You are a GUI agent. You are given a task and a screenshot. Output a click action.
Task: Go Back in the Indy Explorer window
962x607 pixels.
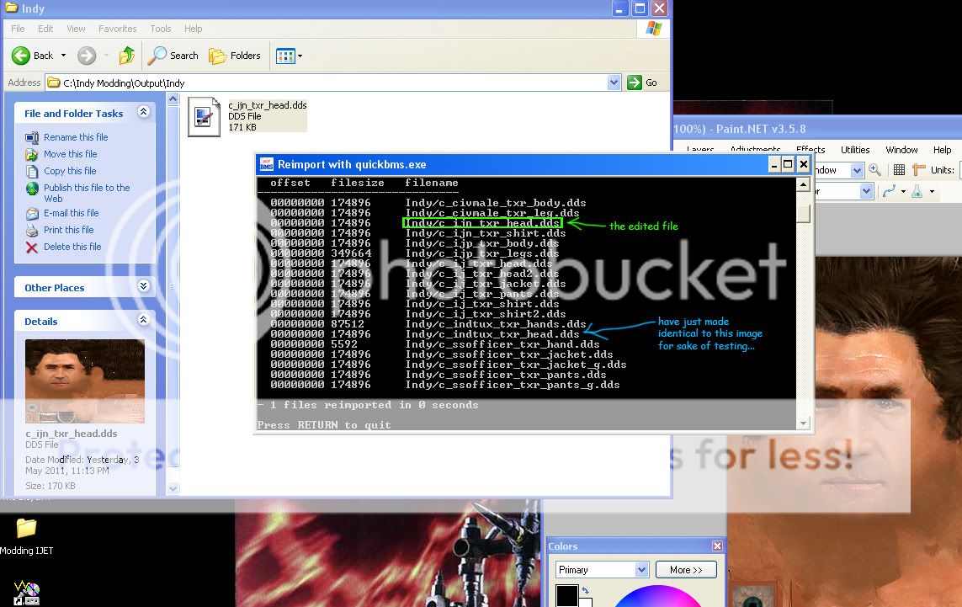tap(33, 56)
